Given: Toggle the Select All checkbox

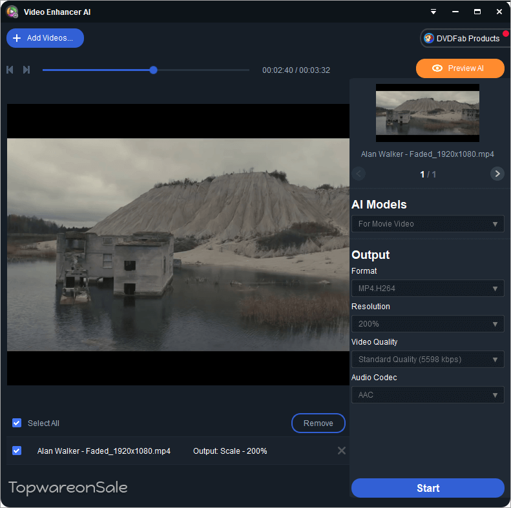Looking at the screenshot, I should click(x=17, y=423).
